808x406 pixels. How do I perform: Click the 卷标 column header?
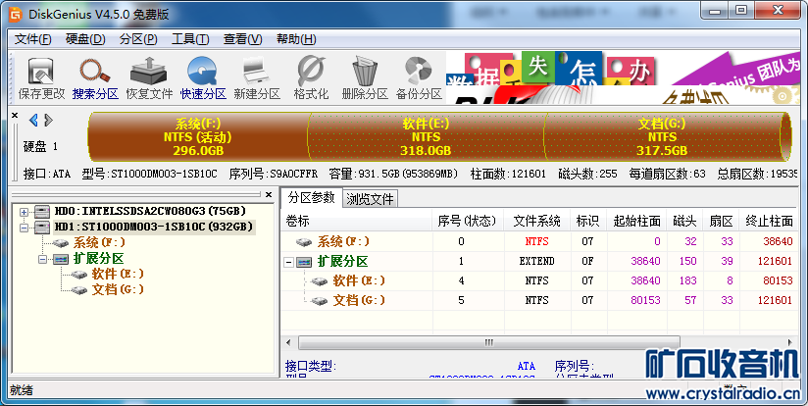(x=357, y=221)
